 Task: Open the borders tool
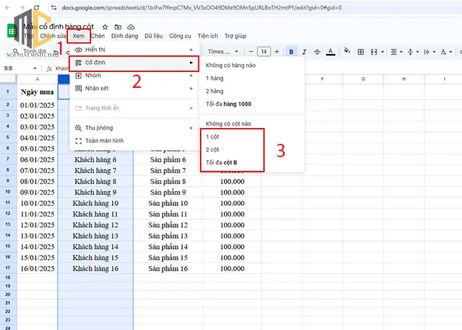360,52
